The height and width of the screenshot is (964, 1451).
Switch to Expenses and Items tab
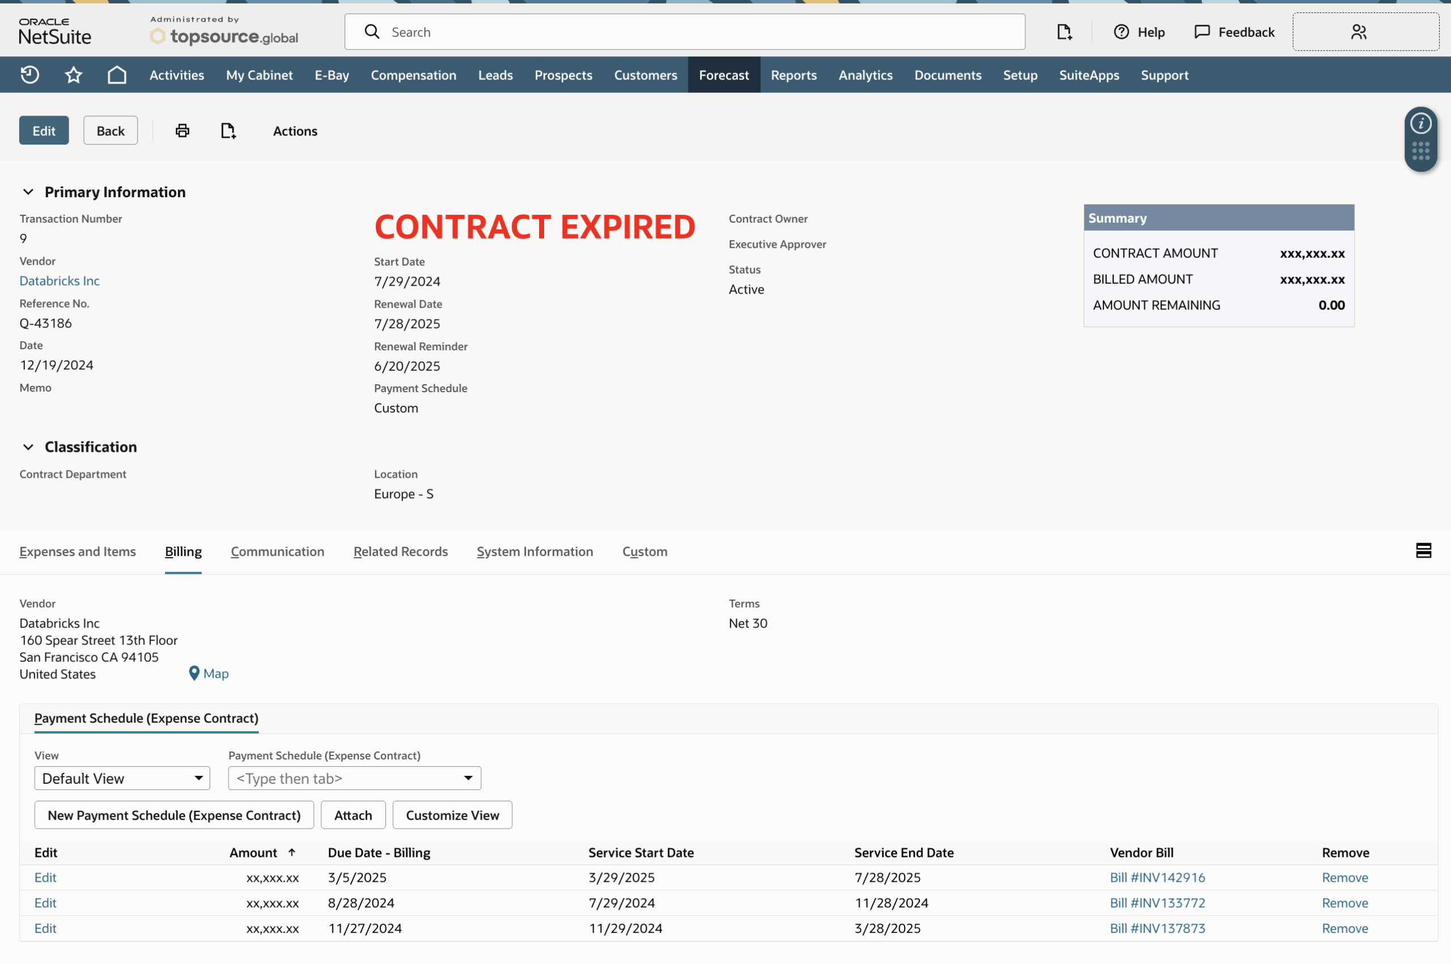[78, 552]
